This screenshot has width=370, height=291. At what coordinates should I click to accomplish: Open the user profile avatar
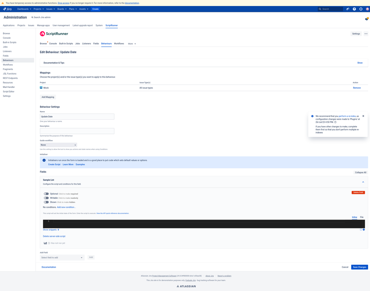pyautogui.click(x=367, y=9)
